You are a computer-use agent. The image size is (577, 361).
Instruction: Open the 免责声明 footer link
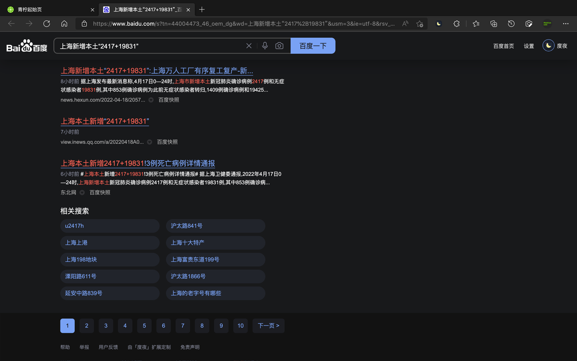(x=190, y=347)
